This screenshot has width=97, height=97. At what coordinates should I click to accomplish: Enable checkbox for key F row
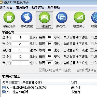(x=92, y=63)
